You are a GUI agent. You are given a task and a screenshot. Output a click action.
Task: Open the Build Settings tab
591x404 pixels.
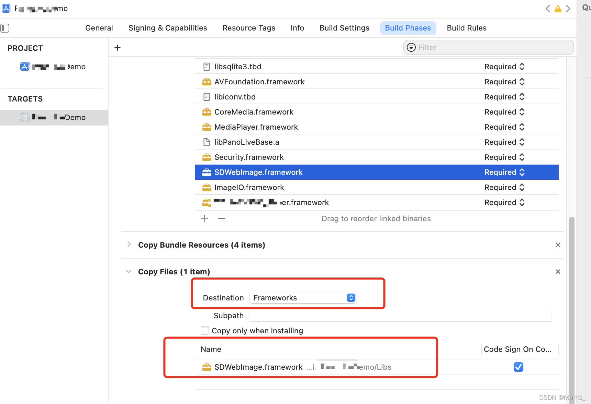pos(344,28)
